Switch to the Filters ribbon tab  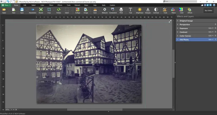coord(51,5)
